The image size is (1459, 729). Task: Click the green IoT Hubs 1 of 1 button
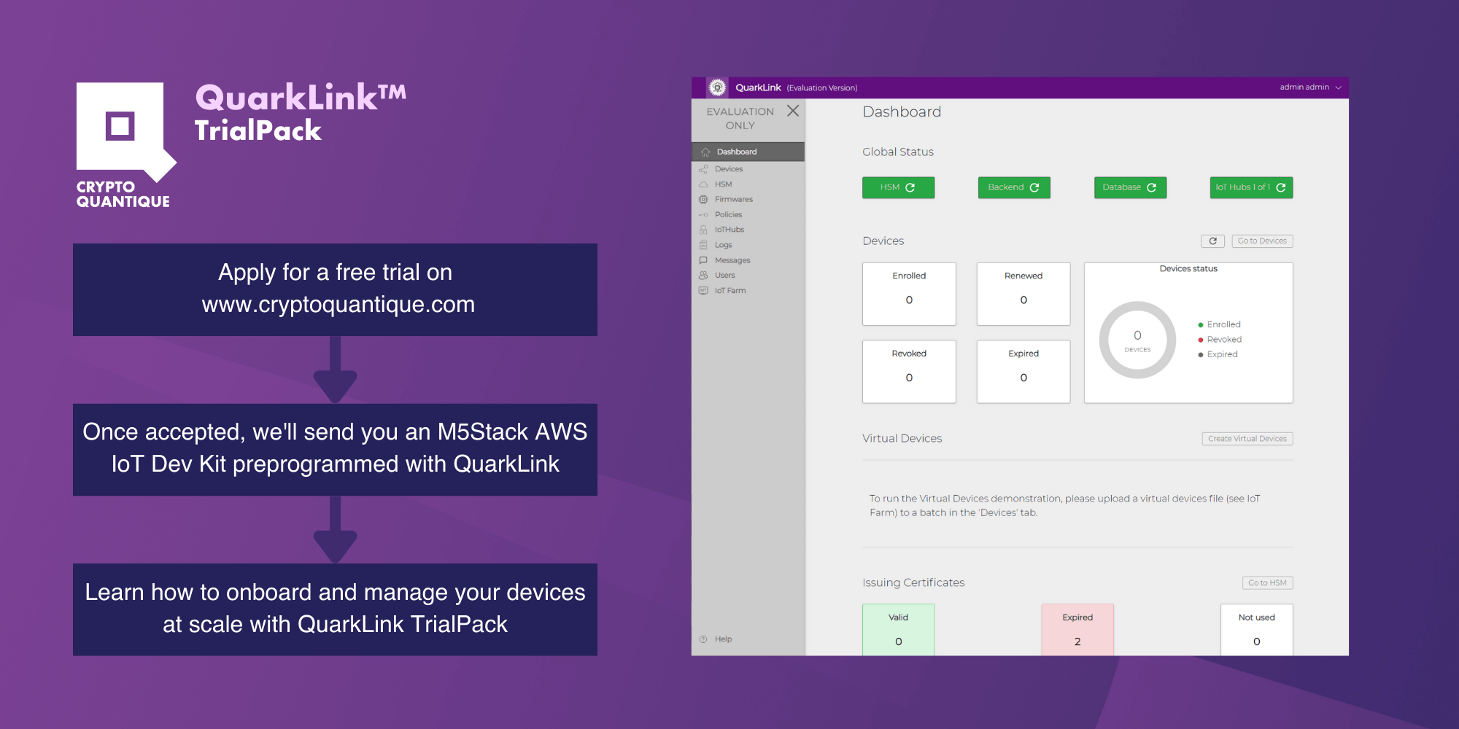(x=1251, y=187)
